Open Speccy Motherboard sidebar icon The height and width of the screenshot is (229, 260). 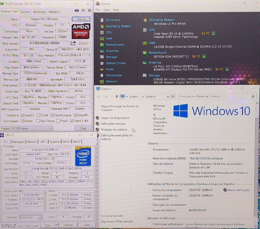pos(102,45)
